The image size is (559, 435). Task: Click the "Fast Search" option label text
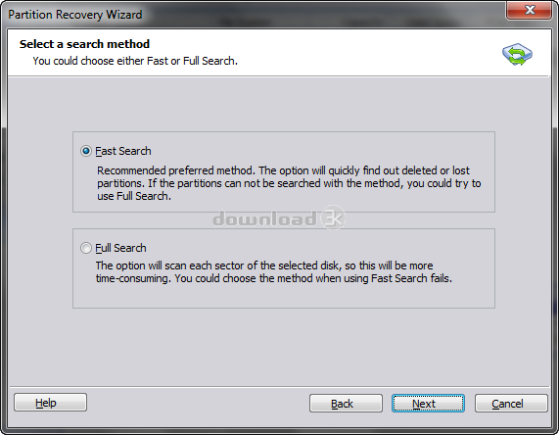(123, 151)
